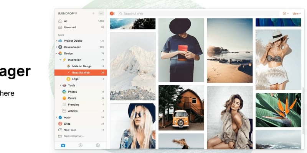Collapse the Design collection tree
Screen dimensions: 307x153
[x=56, y=54]
